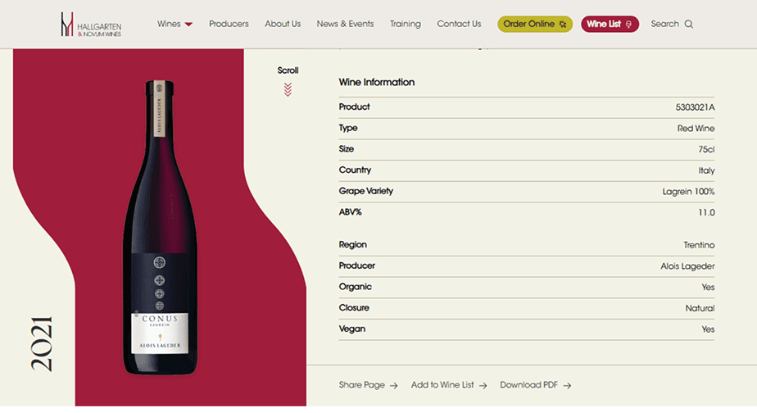
Task: Select product code 5303021A
Action: [x=695, y=107]
